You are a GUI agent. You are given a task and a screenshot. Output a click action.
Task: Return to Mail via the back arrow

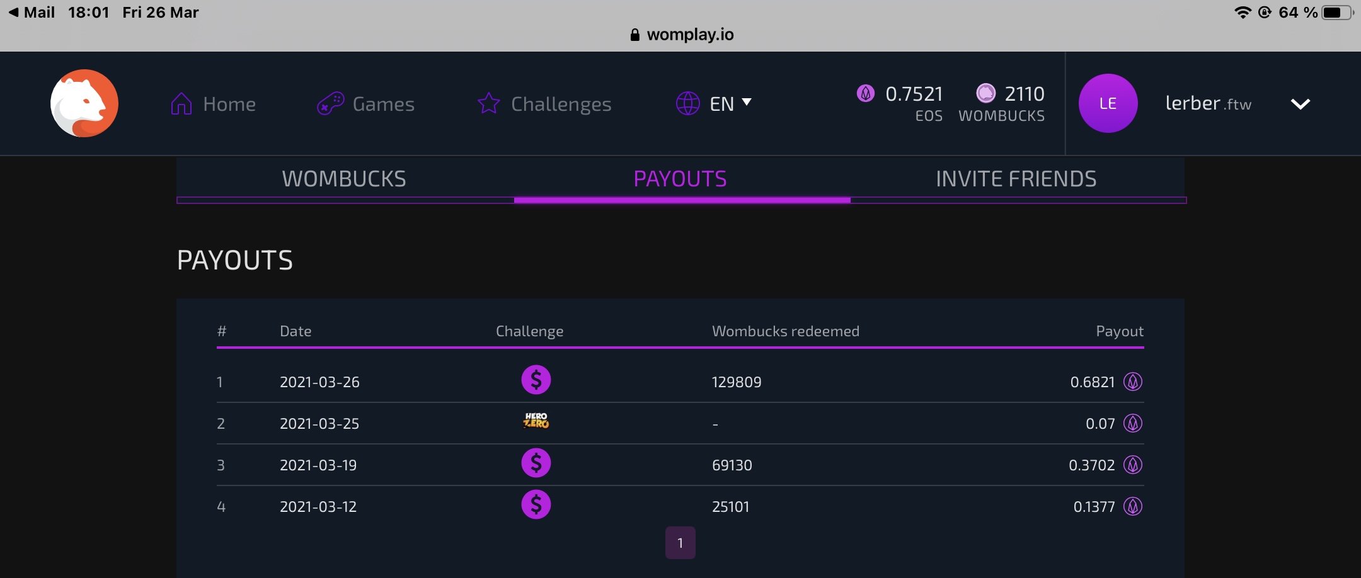(x=14, y=13)
